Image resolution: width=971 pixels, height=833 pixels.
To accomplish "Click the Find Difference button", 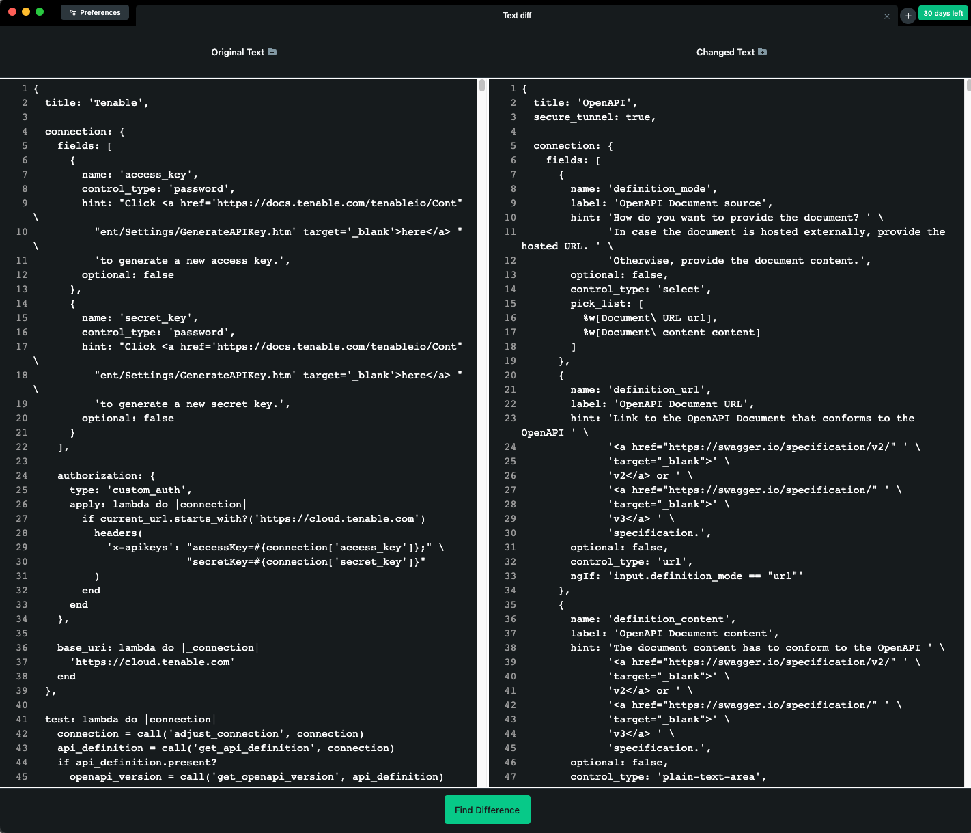I will pos(487,810).
